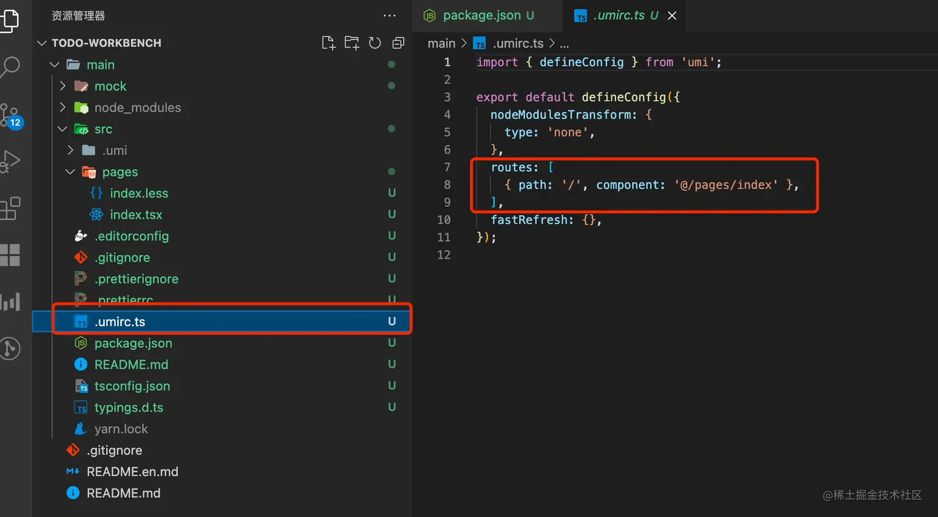Expand the .umi folder
The image size is (938, 517).
(70, 150)
